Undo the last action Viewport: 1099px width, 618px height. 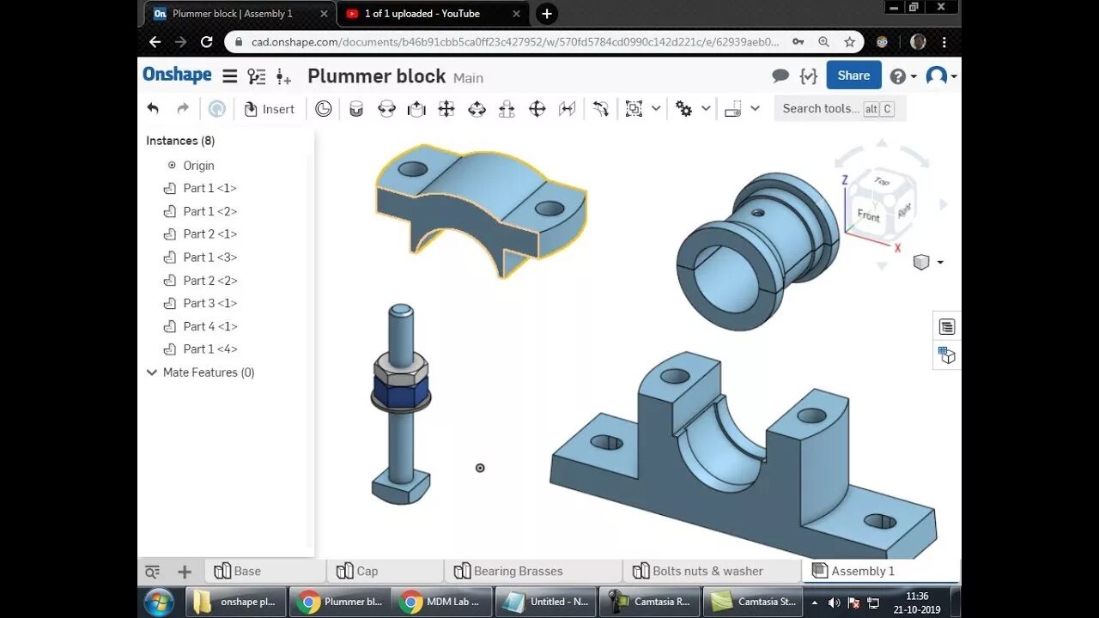pyautogui.click(x=153, y=108)
